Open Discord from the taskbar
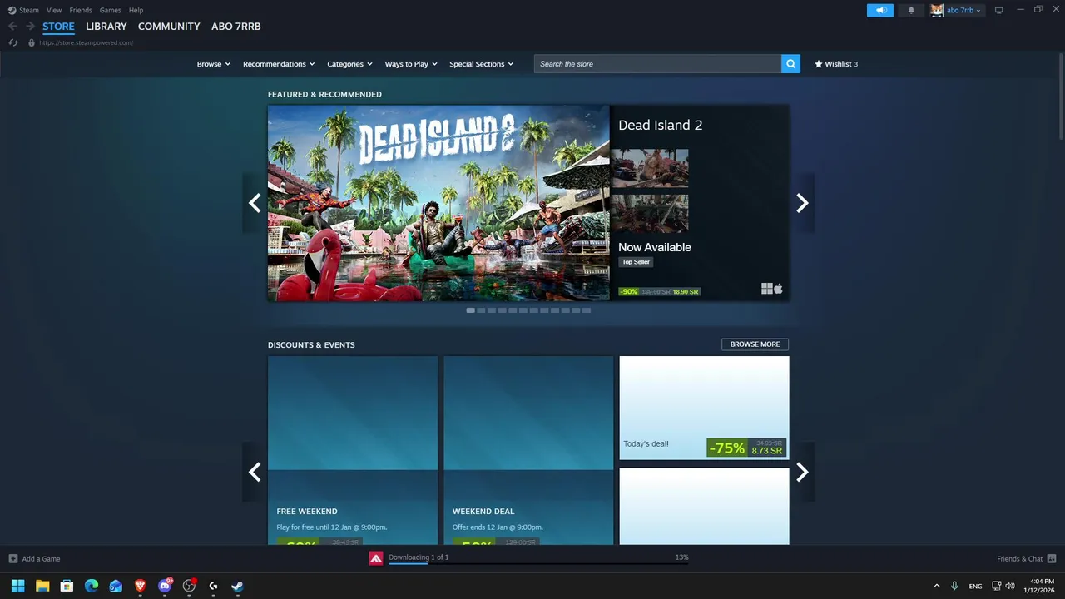The height and width of the screenshot is (599, 1065). [x=165, y=586]
